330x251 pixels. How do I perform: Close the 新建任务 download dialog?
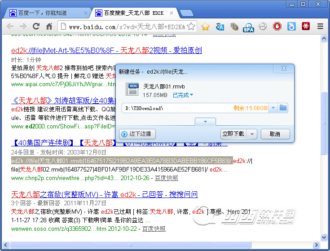(x=284, y=68)
